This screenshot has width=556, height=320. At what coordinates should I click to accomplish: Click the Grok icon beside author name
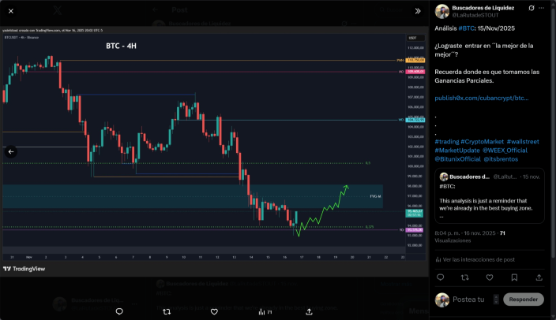click(532, 8)
